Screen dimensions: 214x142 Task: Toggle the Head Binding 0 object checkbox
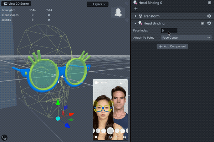pos(209,2)
